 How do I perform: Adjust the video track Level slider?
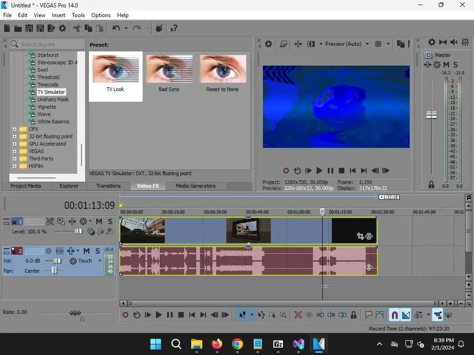(x=78, y=232)
